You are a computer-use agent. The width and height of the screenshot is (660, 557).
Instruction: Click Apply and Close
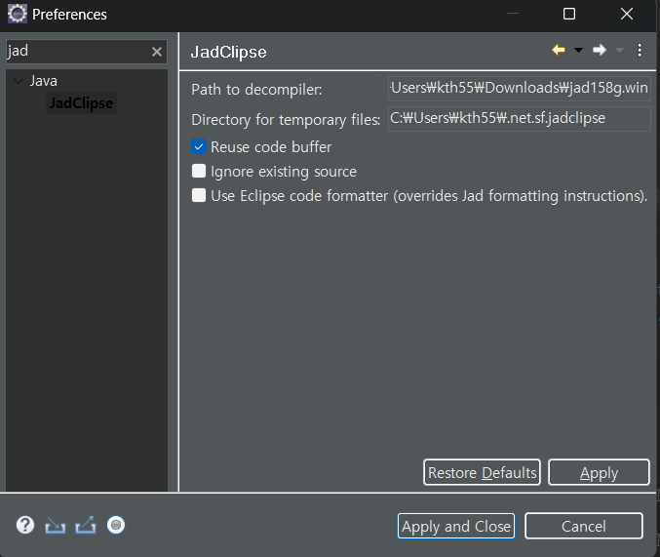tap(456, 526)
